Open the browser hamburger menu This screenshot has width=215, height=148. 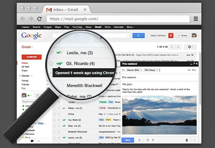point(196,19)
